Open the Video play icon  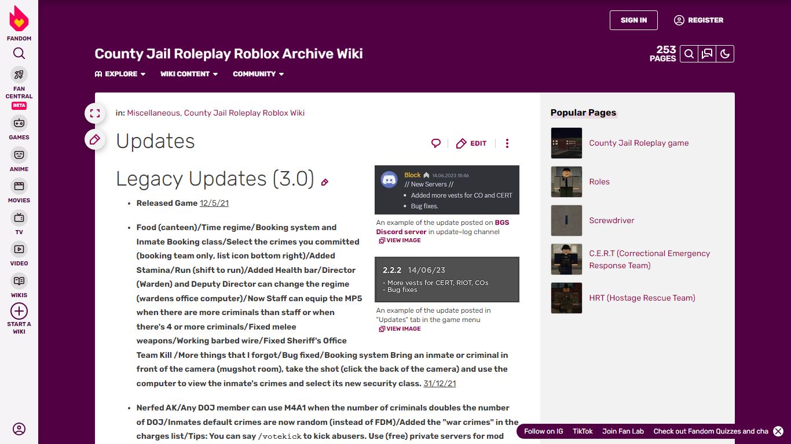tap(19, 249)
